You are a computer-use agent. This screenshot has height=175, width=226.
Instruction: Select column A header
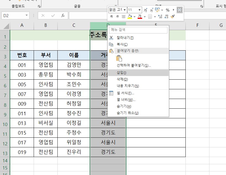22,25
